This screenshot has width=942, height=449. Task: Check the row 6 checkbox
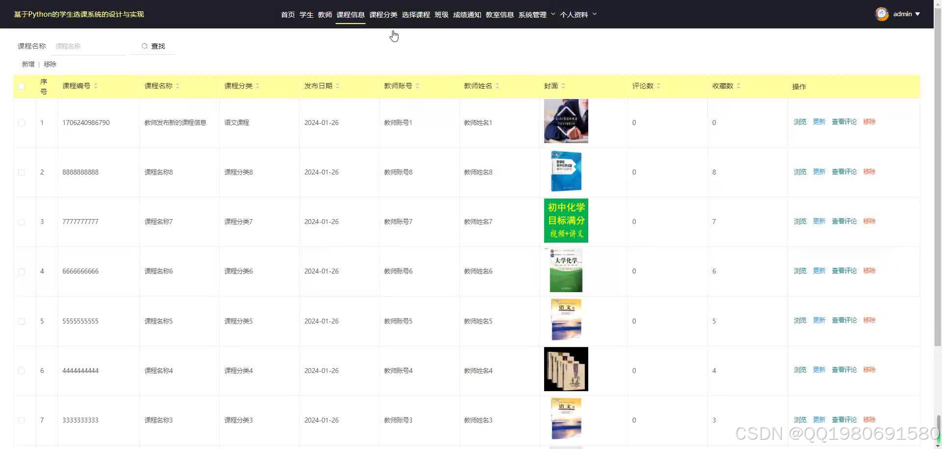click(21, 371)
